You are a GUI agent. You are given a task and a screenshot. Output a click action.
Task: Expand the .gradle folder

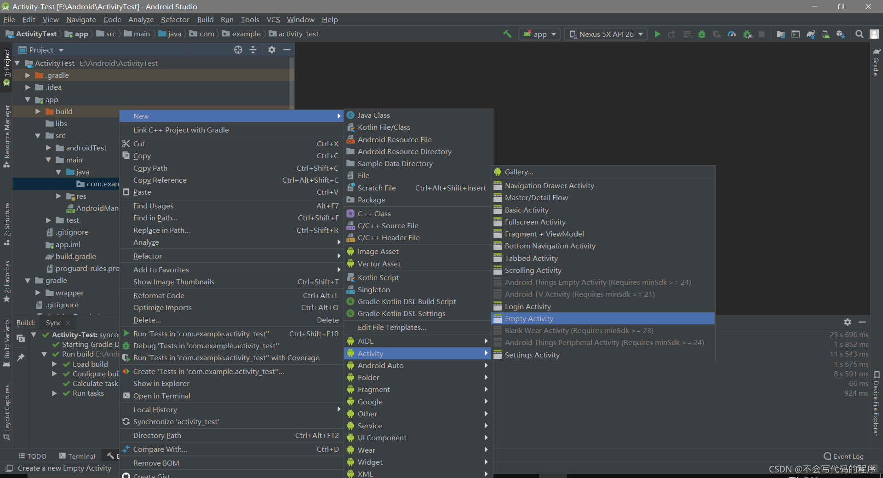point(28,75)
